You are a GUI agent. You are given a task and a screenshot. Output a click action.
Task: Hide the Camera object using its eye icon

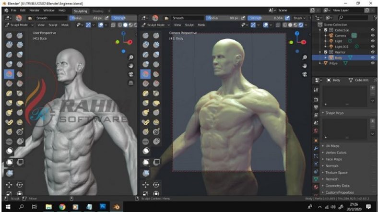[x=373, y=35]
